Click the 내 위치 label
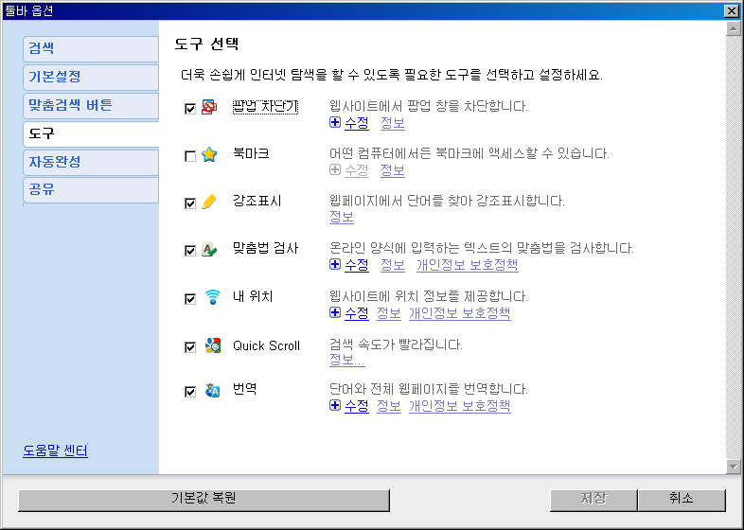The image size is (744, 530). (253, 296)
